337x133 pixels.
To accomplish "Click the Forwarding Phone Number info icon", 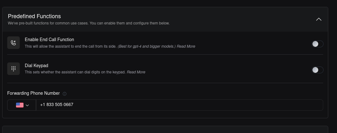I will [x=65, y=93].
